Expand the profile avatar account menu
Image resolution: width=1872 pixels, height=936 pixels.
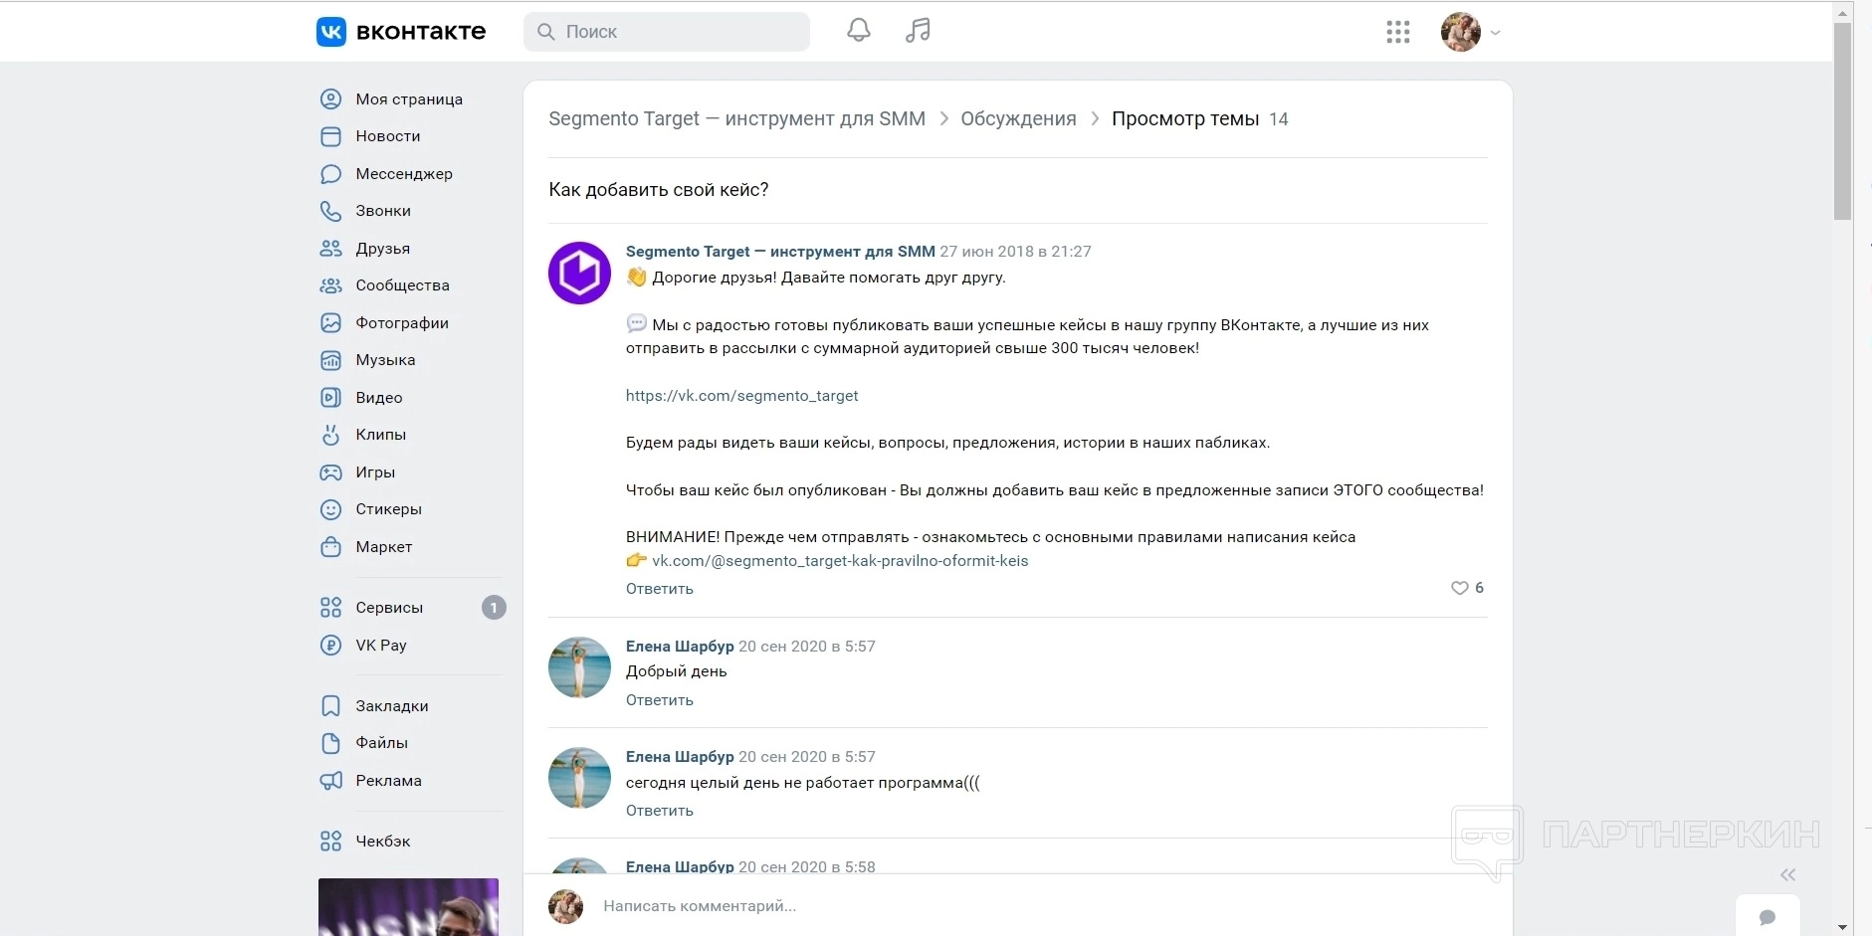(x=1470, y=32)
